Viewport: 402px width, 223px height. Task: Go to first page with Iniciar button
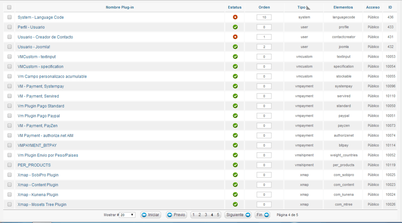coord(151,215)
